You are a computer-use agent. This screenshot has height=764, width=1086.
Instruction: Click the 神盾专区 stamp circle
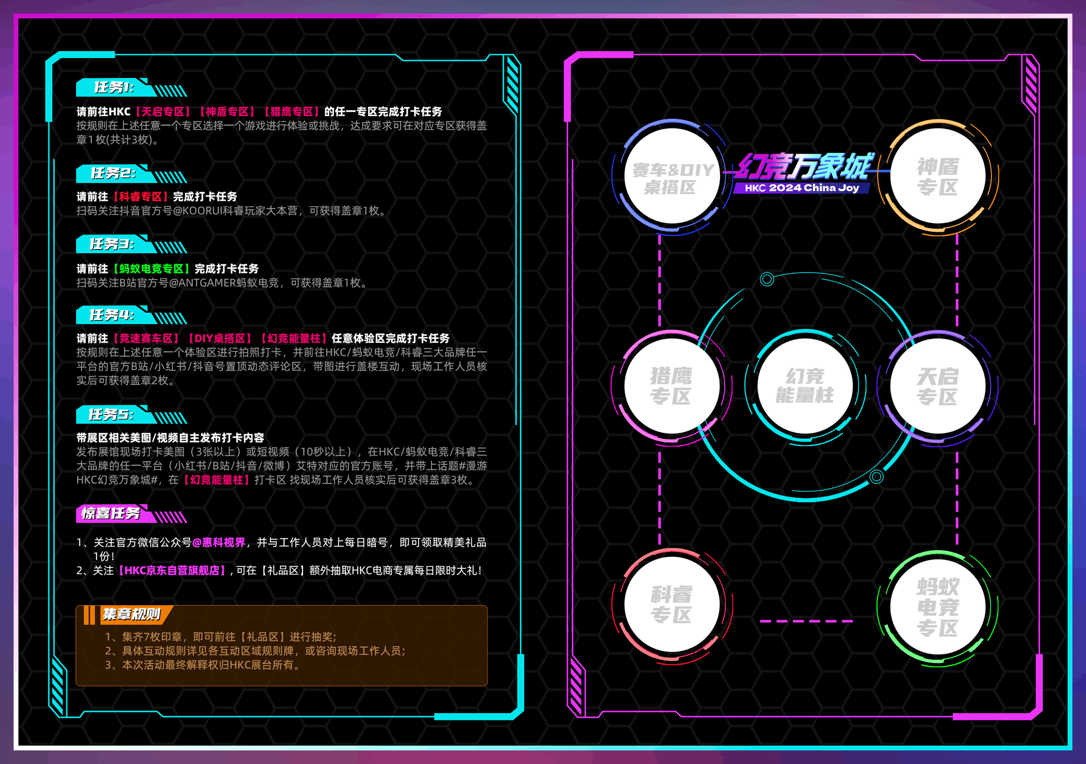click(938, 176)
